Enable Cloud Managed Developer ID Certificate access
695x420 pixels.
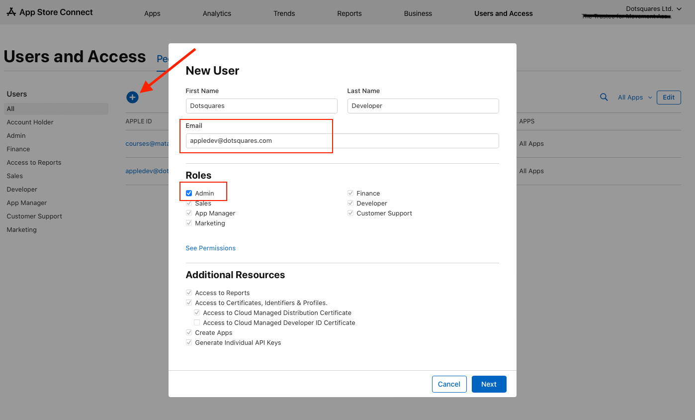tap(197, 322)
